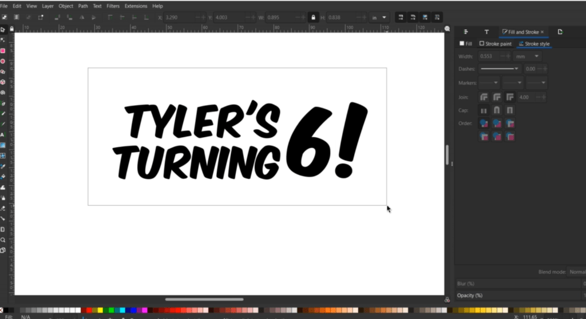Switch to the Stroke paint tab
This screenshot has width=586, height=319.
point(496,43)
